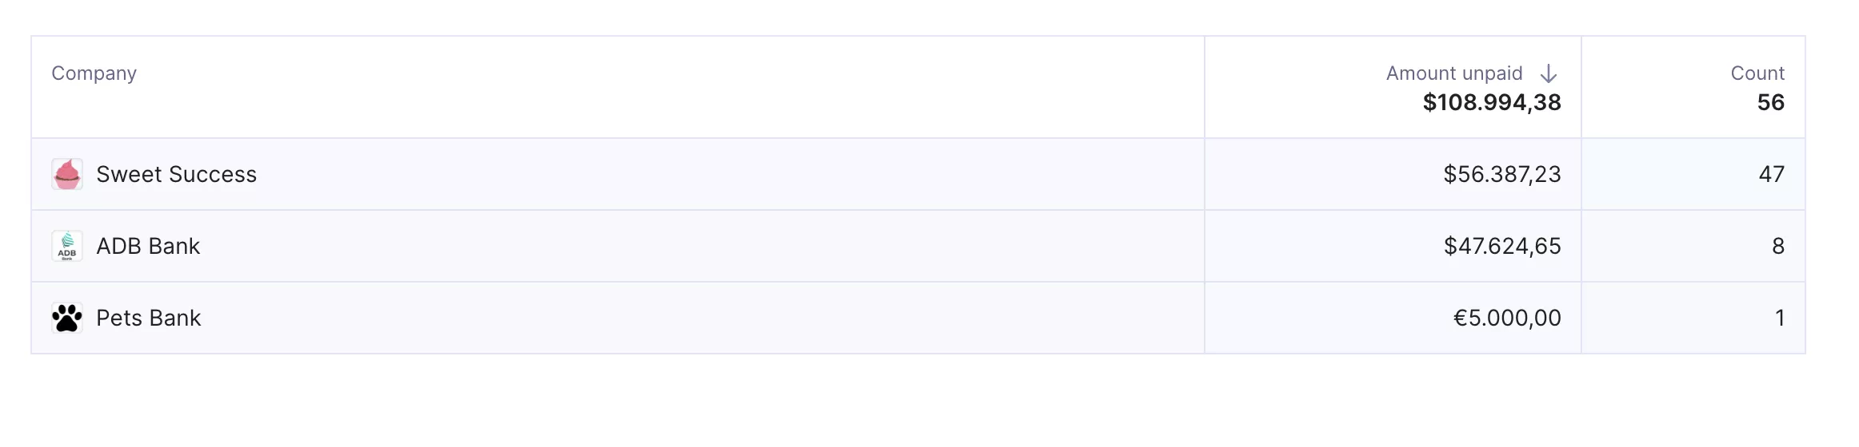Click the total count 56

[1771, 102]
